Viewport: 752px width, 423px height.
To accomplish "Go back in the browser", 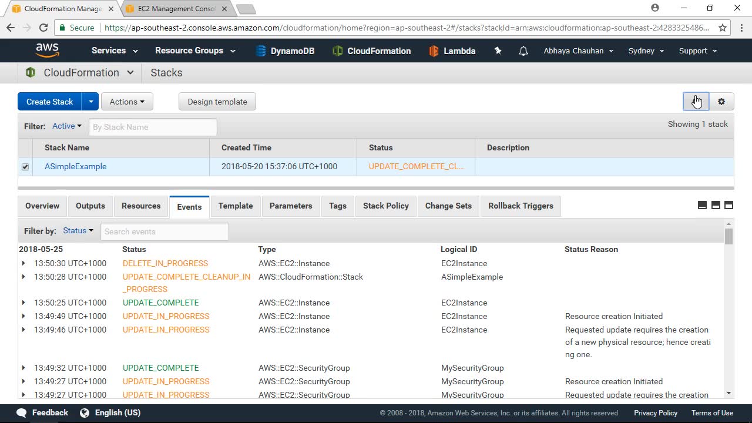I will tap(11, 28).
